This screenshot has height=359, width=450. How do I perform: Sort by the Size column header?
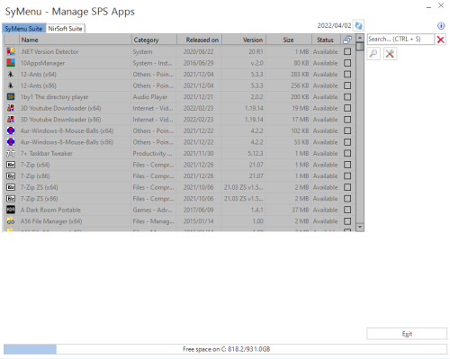(289, 40)
